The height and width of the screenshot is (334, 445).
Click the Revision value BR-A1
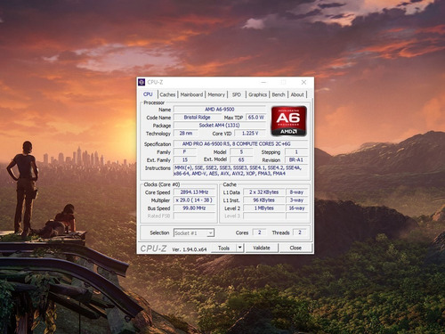point(296,160)
